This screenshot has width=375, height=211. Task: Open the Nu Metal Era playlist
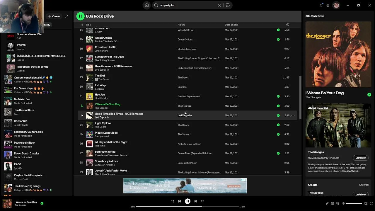click(37, 101)
